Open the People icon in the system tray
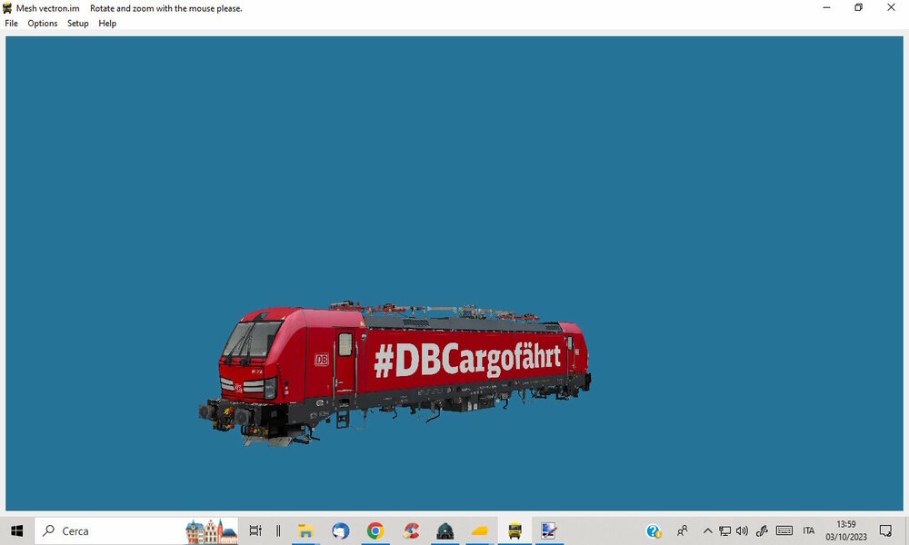Viewport: 909px width, 545px height. point(683,530)
